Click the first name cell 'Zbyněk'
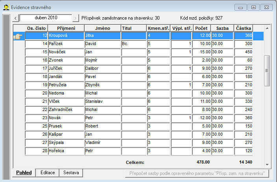Image resolution: width=277 pixels, height=182 pixels. click(x=103, y=85)
